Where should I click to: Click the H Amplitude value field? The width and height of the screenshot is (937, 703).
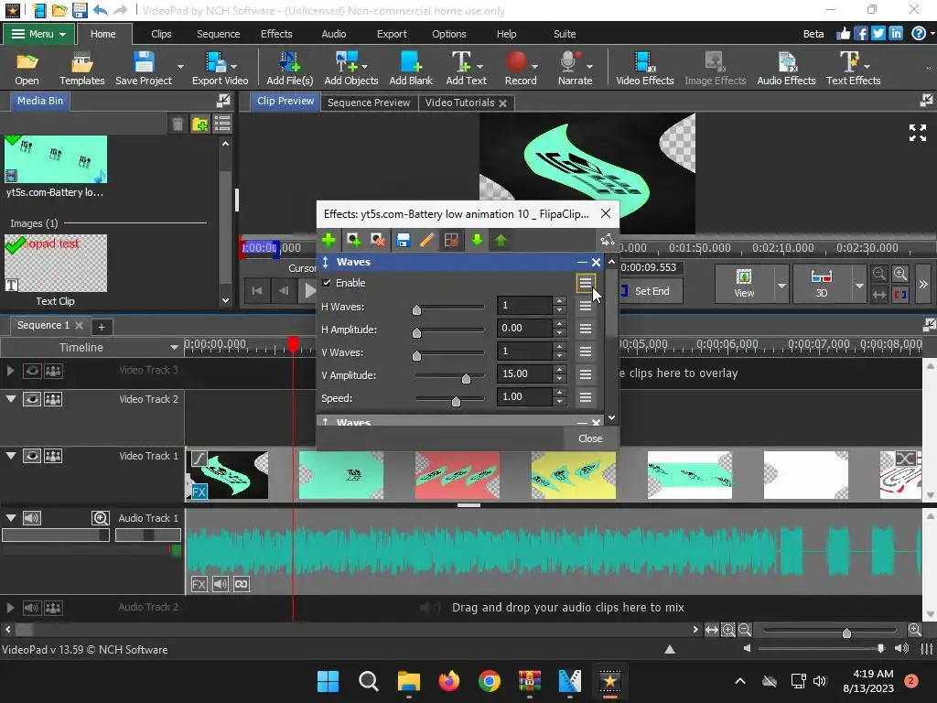[524, 329]
